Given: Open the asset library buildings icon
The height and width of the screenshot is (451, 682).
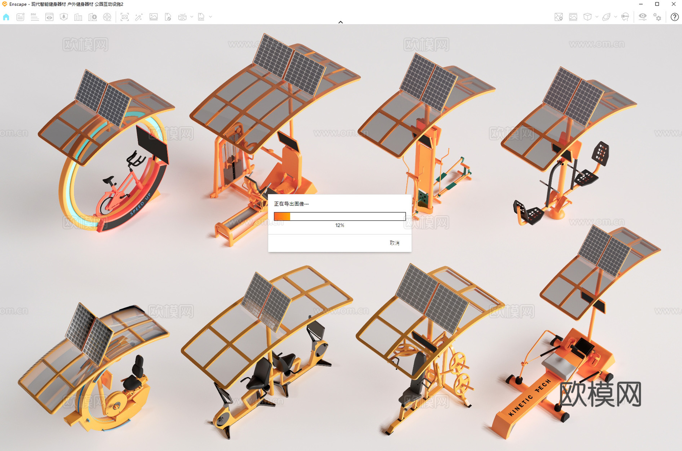Looking at the screenshot, I should (x=78, y=17).
